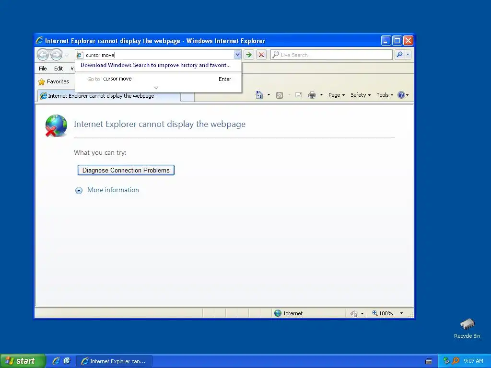Click the Search magnifier button

(399, 55)
